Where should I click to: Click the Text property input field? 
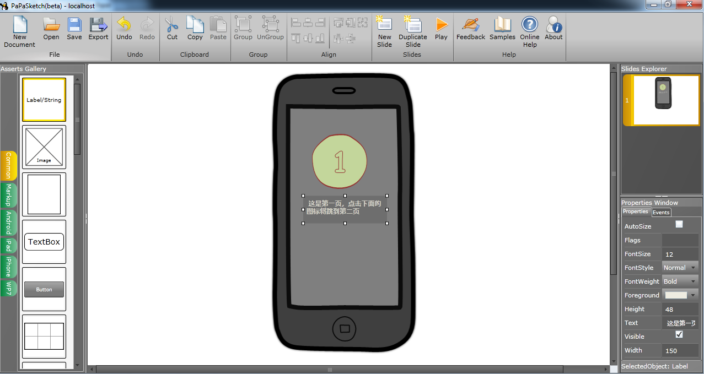pyautogui.click(x=680, y=323)
